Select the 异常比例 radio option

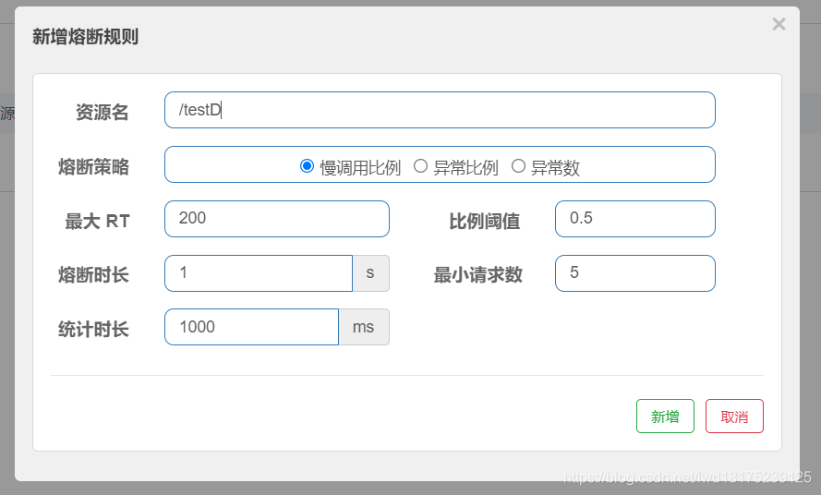point(420,166)
